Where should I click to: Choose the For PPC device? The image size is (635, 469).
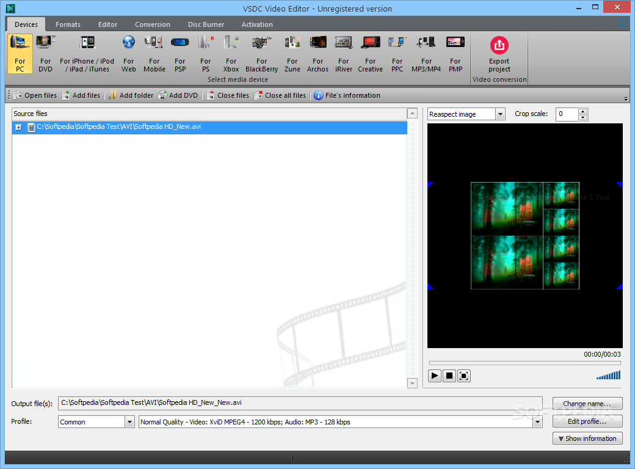397,54
